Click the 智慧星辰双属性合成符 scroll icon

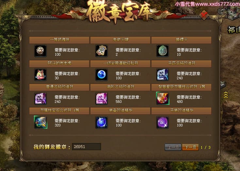[163, 98]
